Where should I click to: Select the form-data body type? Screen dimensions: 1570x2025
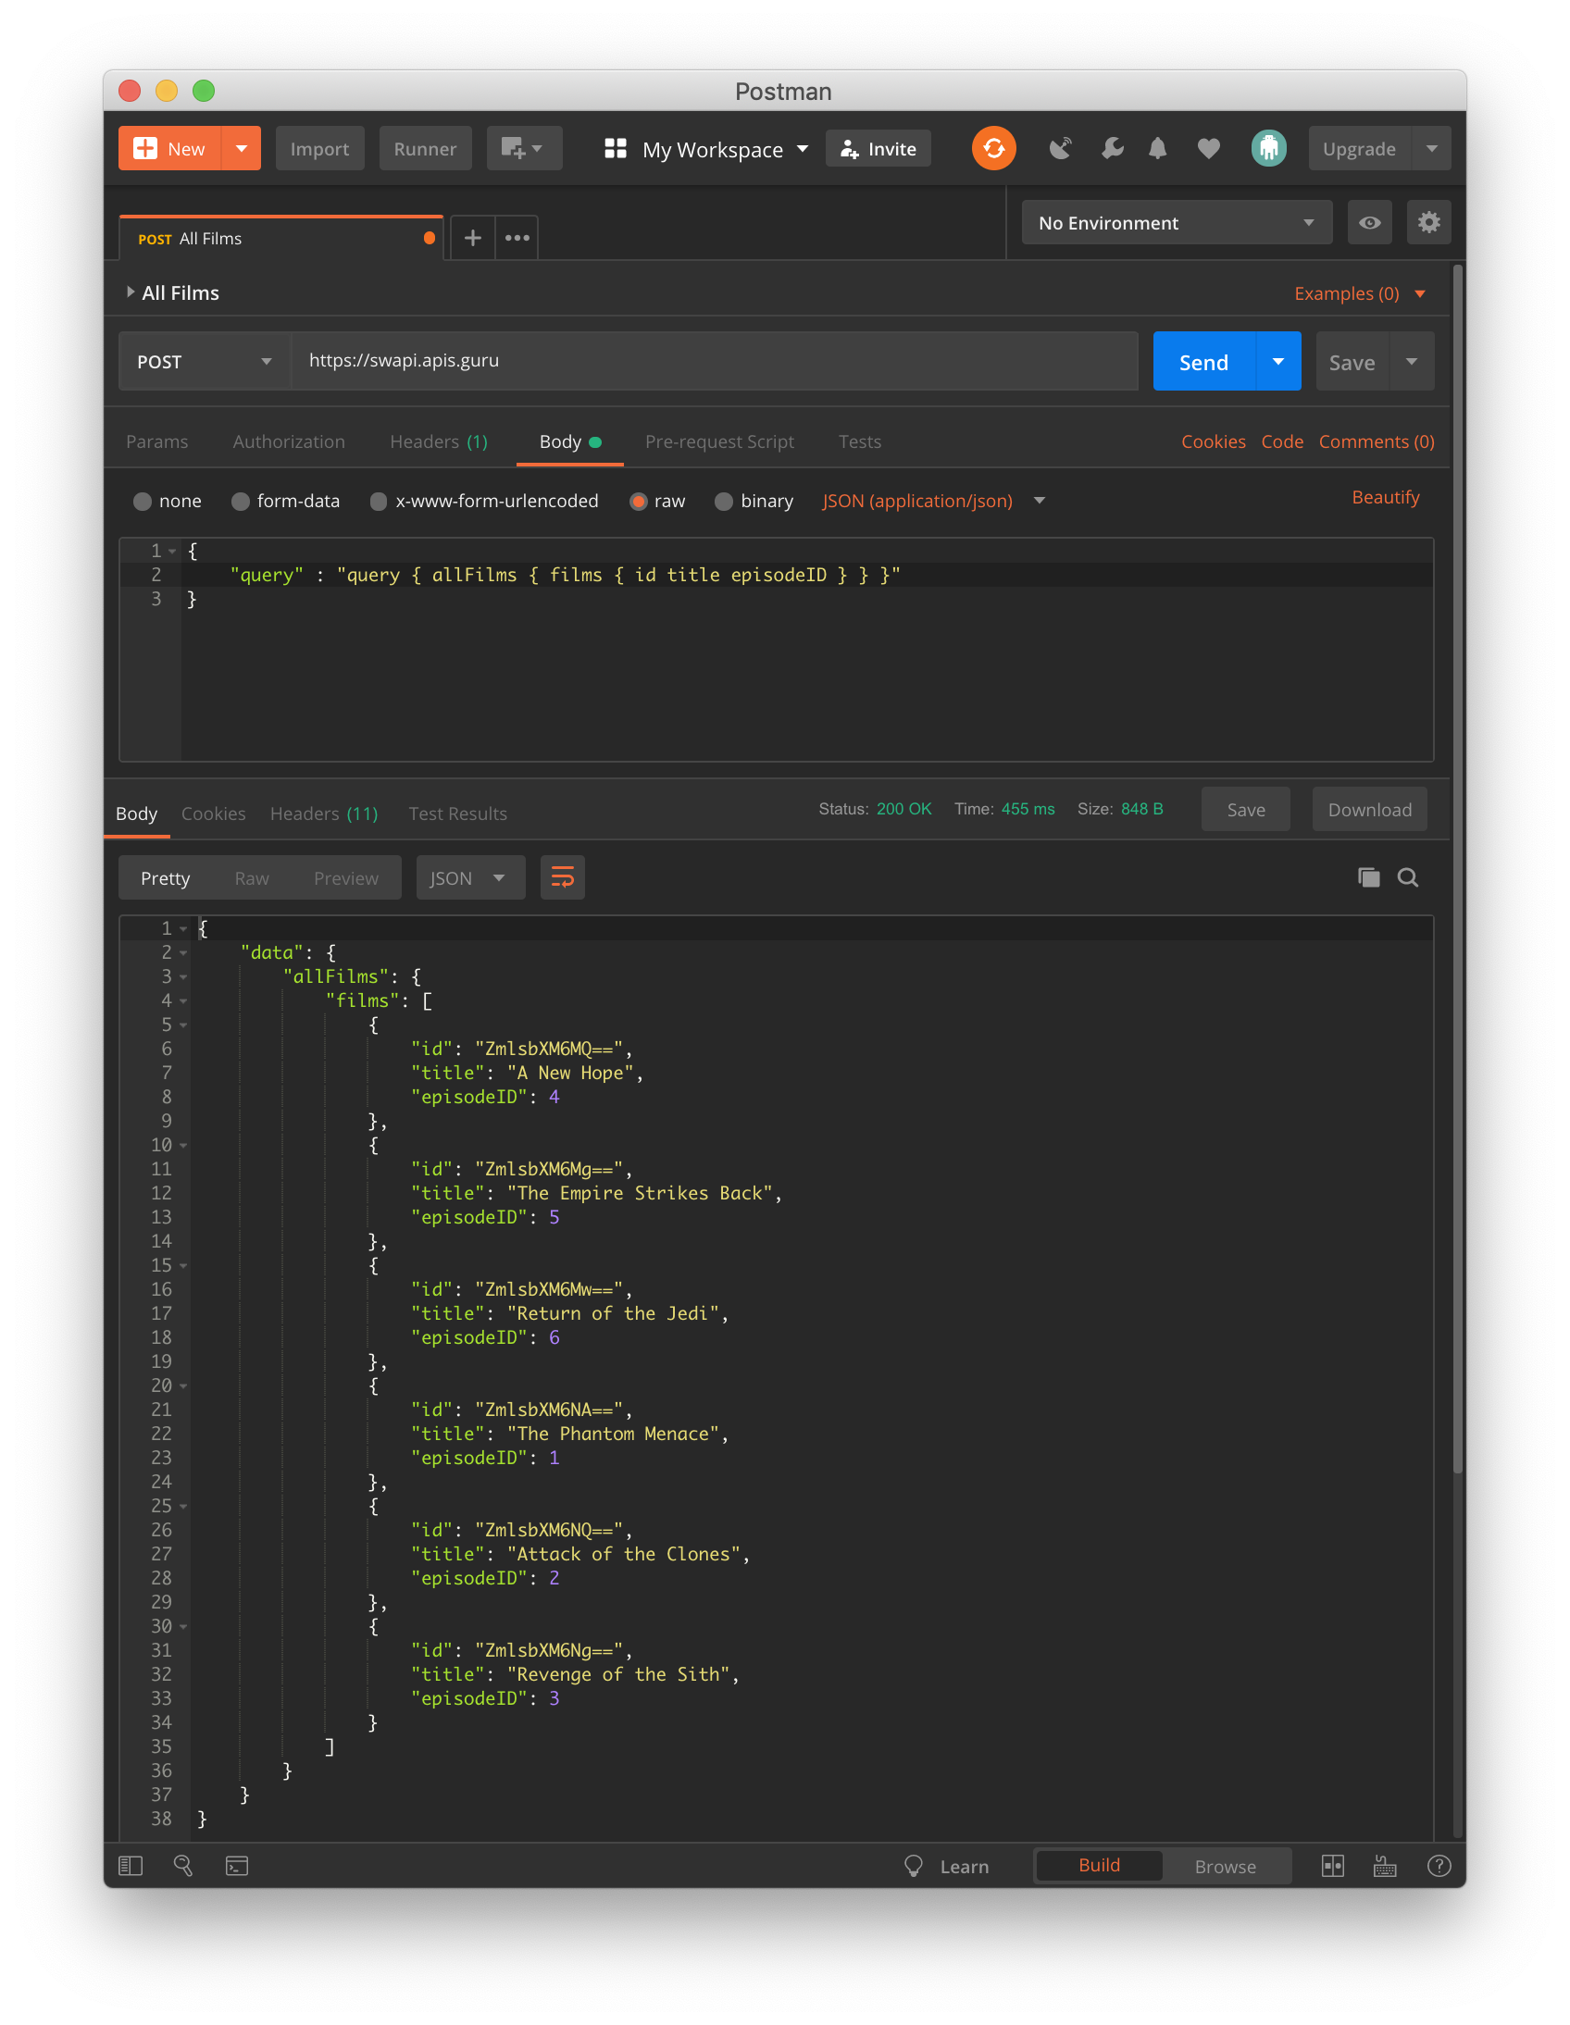(x=240, y=501)
